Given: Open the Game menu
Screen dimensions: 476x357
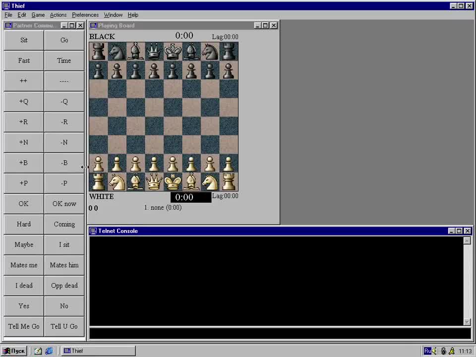Looking at the screenshot, I should tap(38, 15).
